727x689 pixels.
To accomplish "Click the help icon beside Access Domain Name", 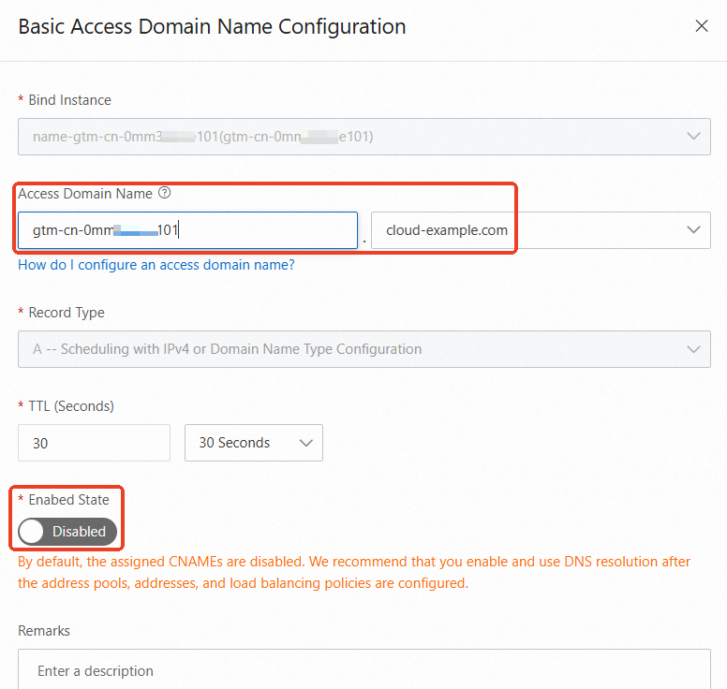I will [165, 193].
